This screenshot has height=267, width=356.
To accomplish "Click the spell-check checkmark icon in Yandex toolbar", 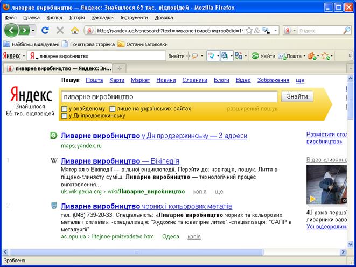I will (212, 56).
